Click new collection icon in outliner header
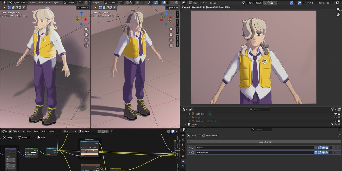Screen dimensions: 342x171 coord(339,109)
